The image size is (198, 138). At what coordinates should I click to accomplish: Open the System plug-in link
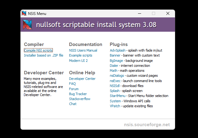(x=115, y=101)
